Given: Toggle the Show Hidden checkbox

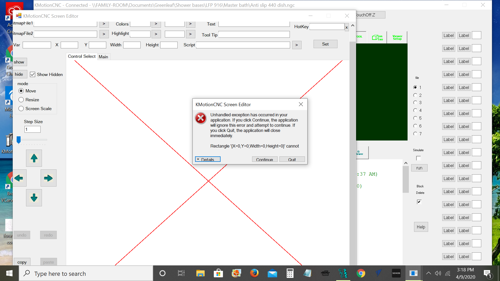Looking at the screenshot, I should point(33,74).
